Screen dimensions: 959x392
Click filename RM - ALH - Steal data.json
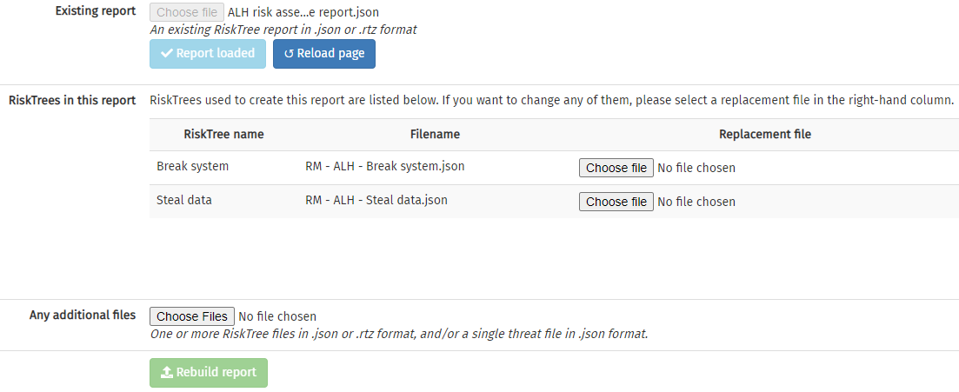[x=376, y=200]
